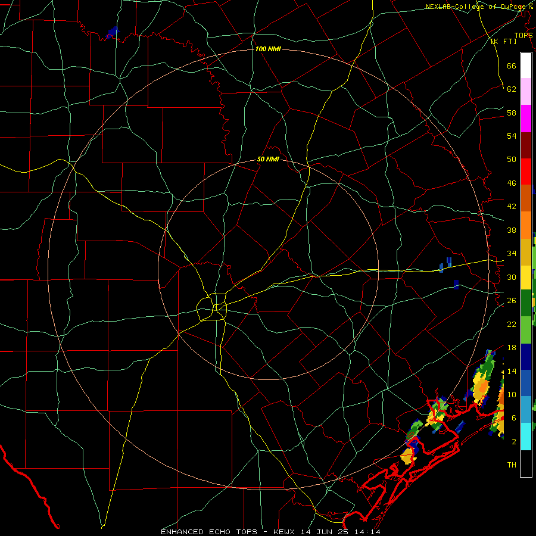Click the magenta swatch on the color scale

pyautogui.click(x=526, y=119)
